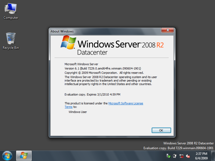Image resolution: width=215 pixels, height=161 pixels.
Task: Click the safely remove hardware tray icon
Action: 168,156
